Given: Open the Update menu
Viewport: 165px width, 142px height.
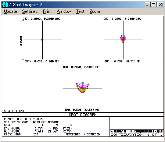Looking at the screenshot, I should coord(11,11).
